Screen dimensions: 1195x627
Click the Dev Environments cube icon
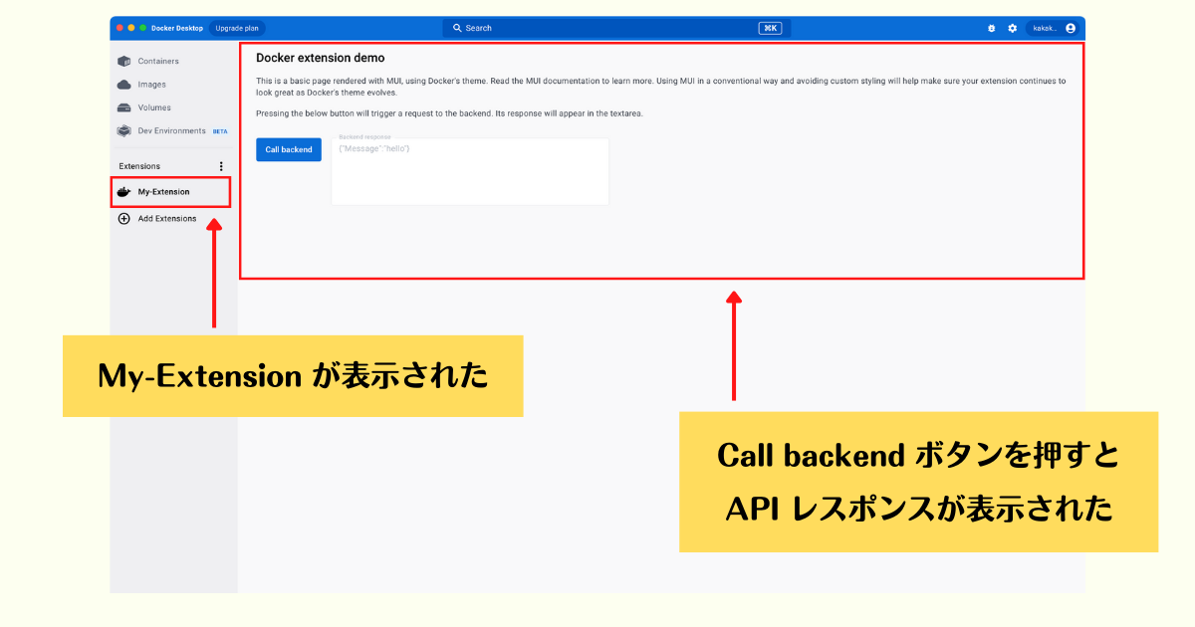(123, 130)
